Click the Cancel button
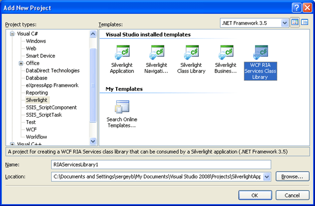This screenshot has width=315, height=206. 292,195
